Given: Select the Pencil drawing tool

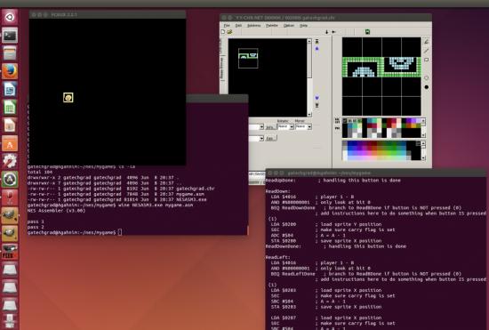Looking at the screenshot, I should click(426, 42).
